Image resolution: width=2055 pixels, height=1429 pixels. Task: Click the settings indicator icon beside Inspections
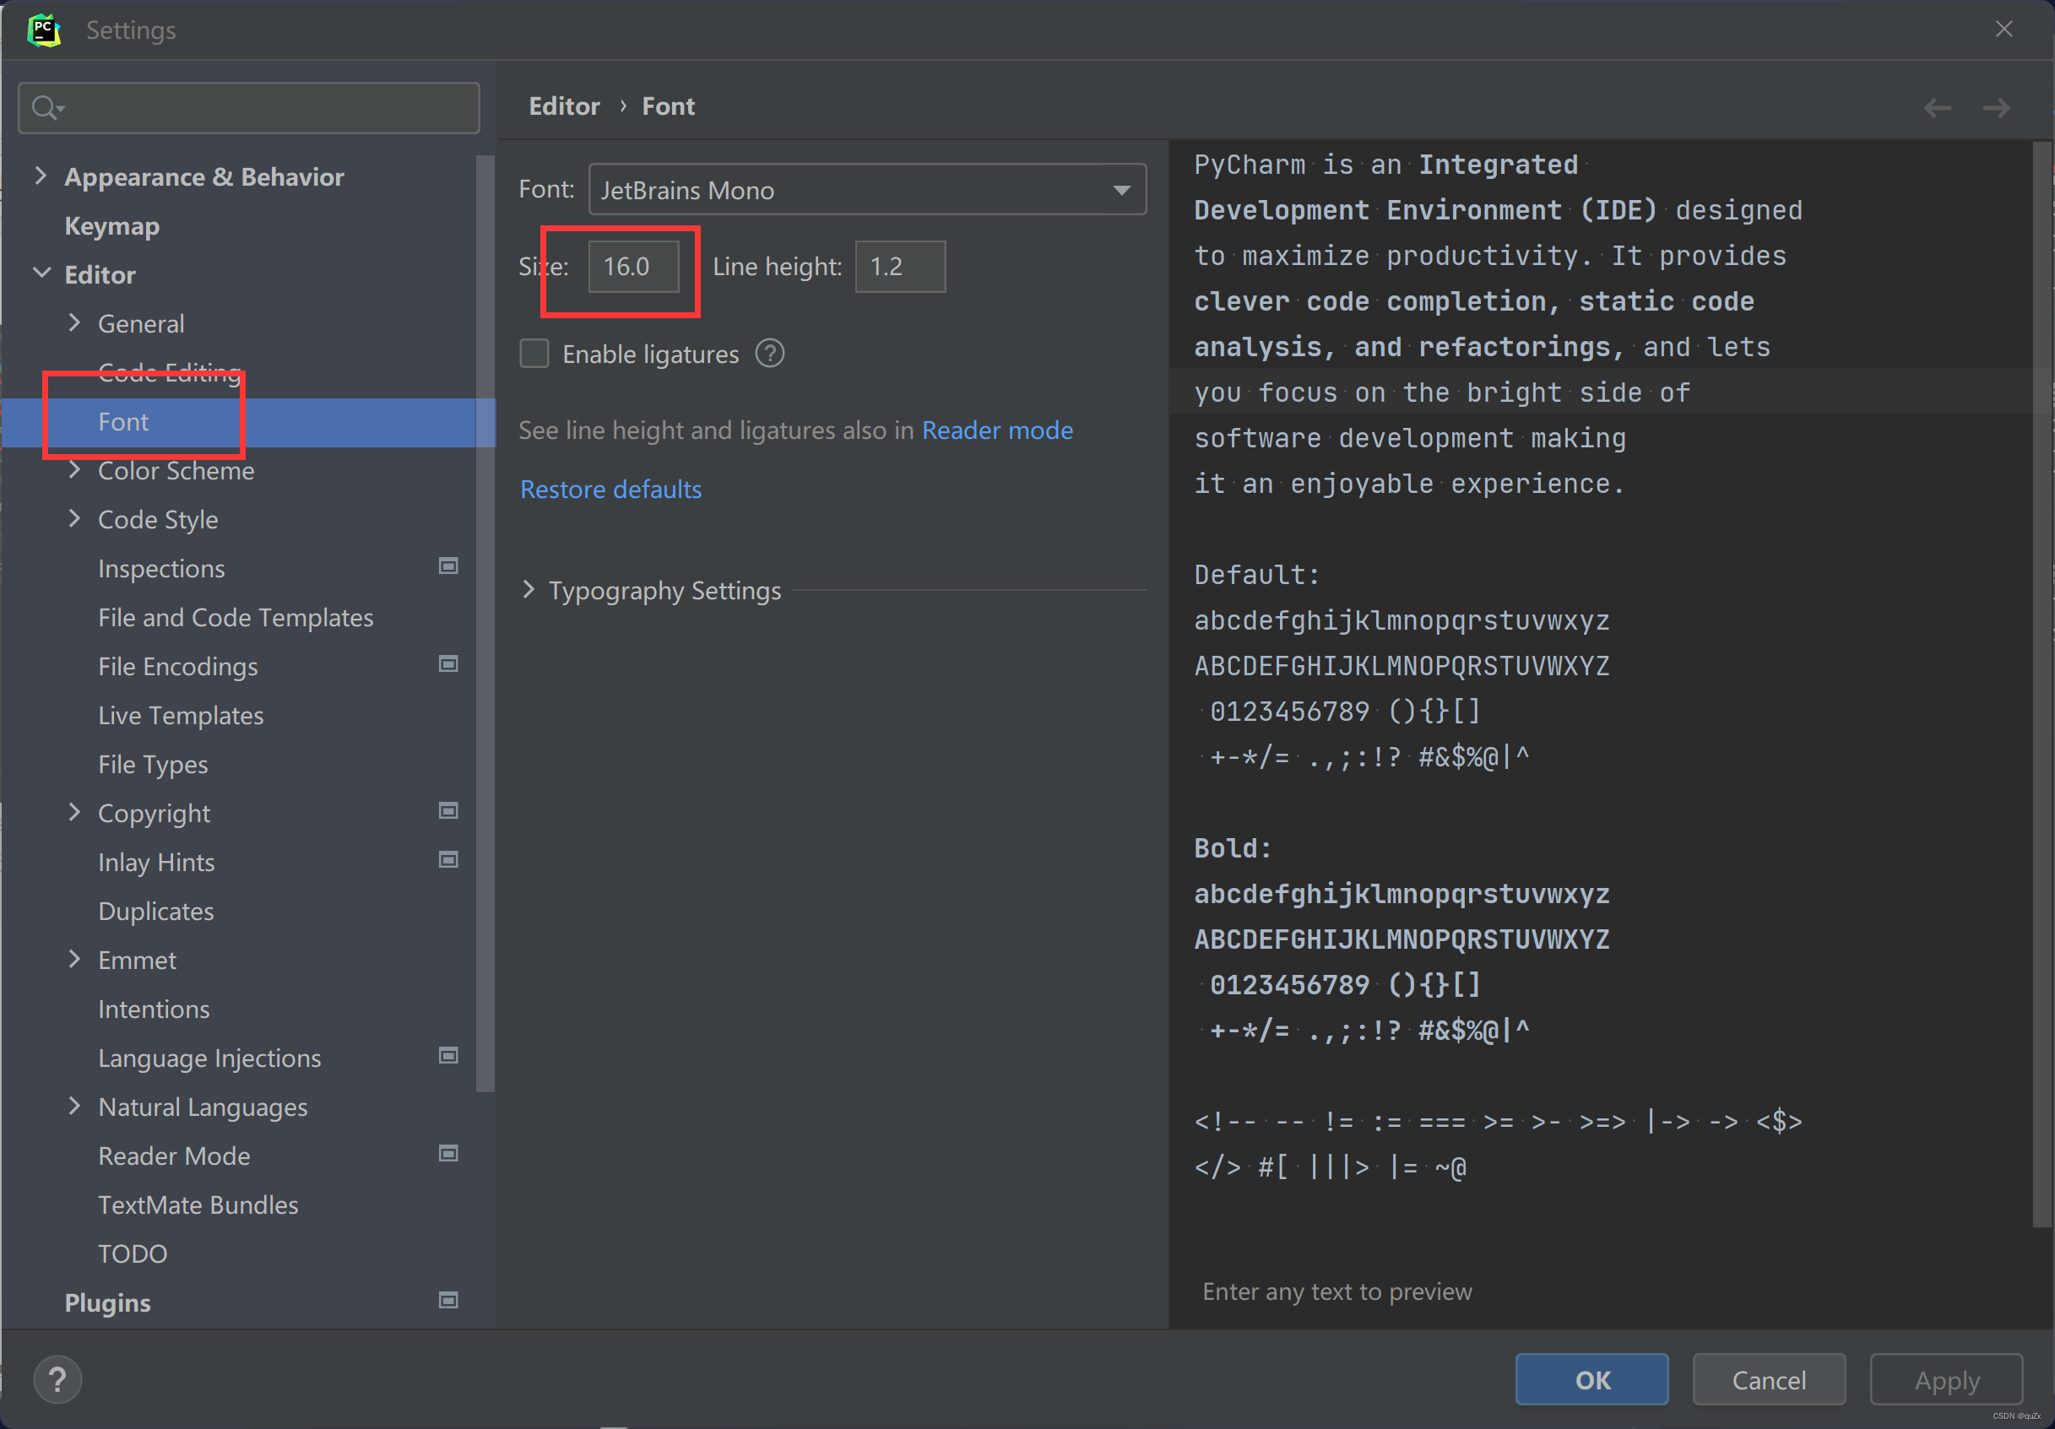[447, 566]
